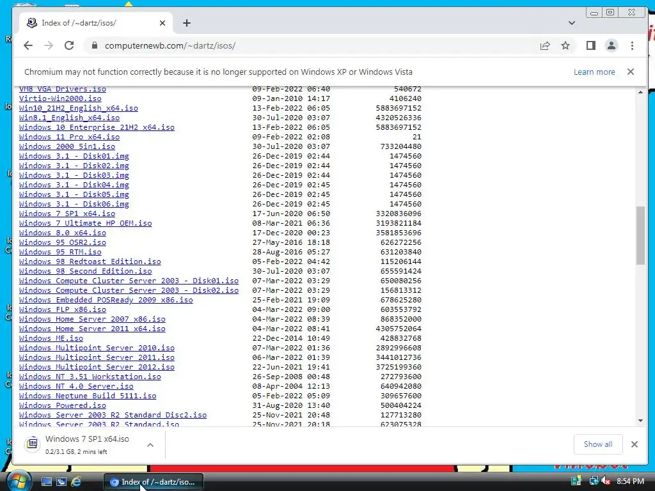The width and height of the screenshot is (655, 491).
Task: Open the Win8.1_English_x64.iso link
Action: (69, 118)
